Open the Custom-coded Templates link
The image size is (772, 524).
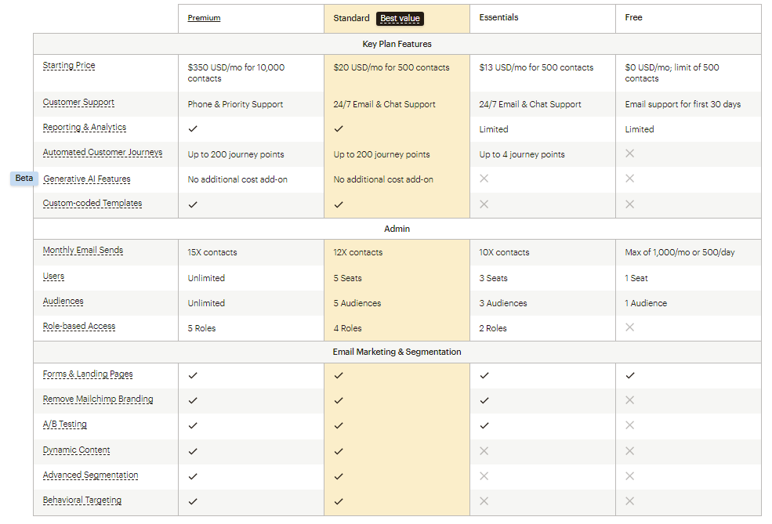92,203
